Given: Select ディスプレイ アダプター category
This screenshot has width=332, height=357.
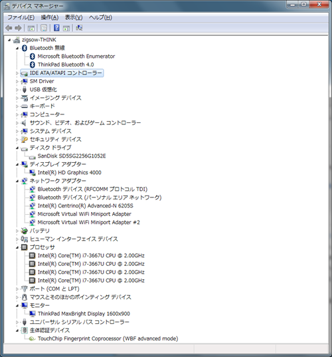Looking at the screenshot, I should click(58, 164).
